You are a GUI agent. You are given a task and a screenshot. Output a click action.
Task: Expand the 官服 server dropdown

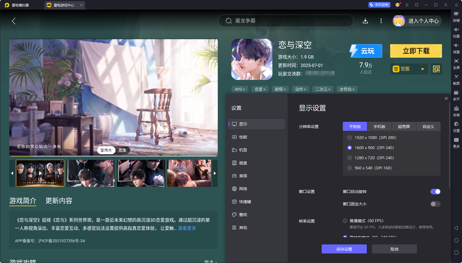[422, 69]
